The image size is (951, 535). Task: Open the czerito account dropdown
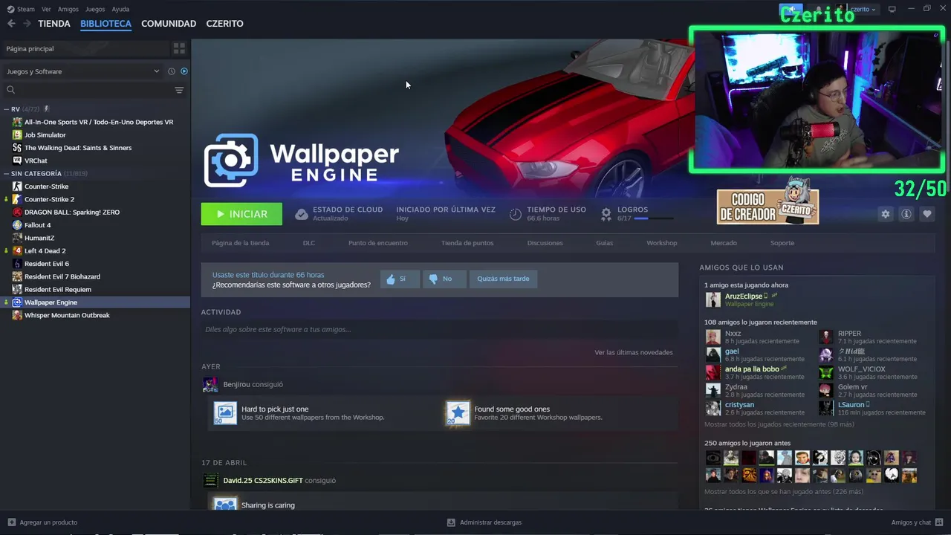click(x=863, y=9)
